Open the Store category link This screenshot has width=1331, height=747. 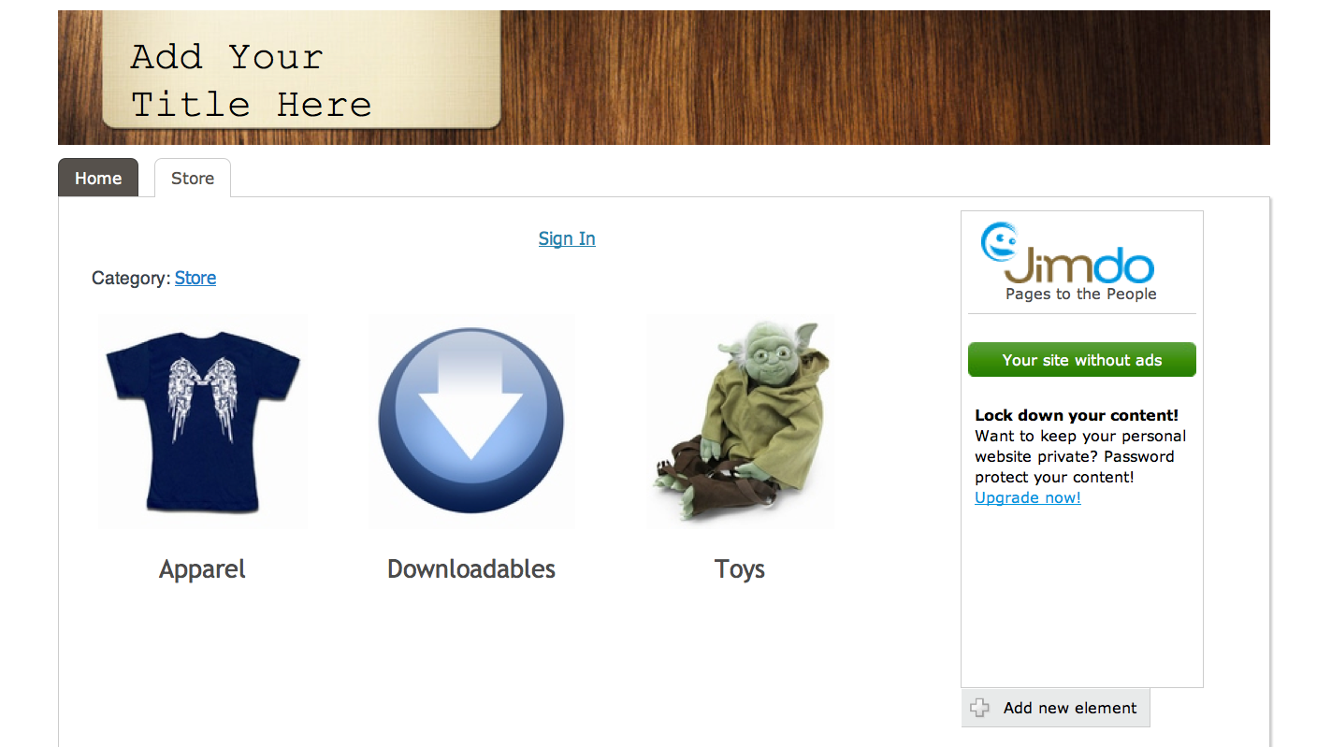195,278
